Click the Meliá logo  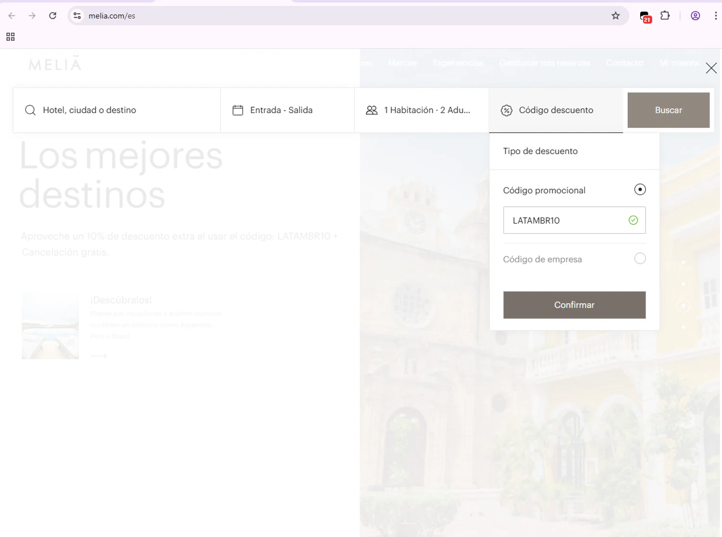click(x=55, y=64)
